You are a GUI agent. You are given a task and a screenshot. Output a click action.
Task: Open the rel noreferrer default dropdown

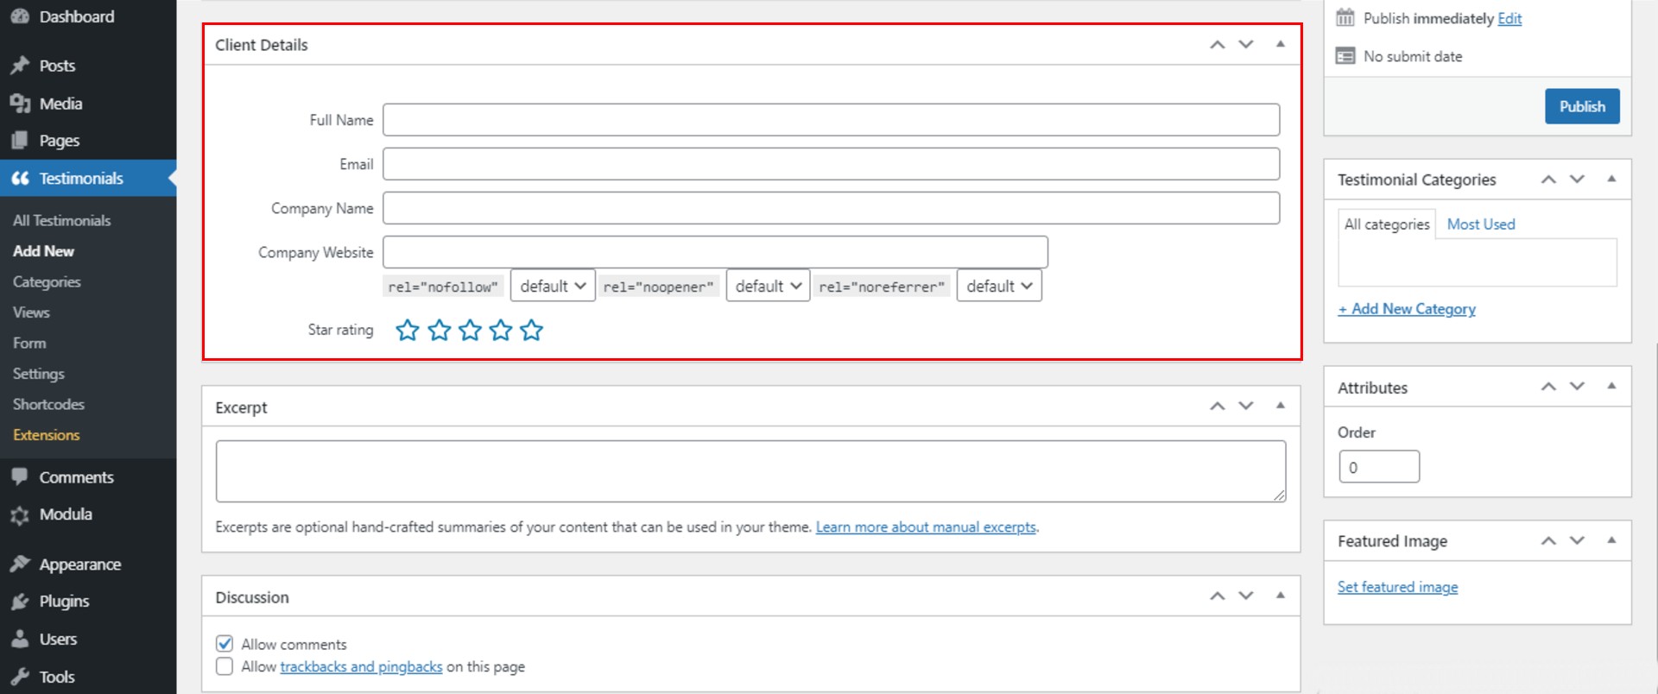999,286
